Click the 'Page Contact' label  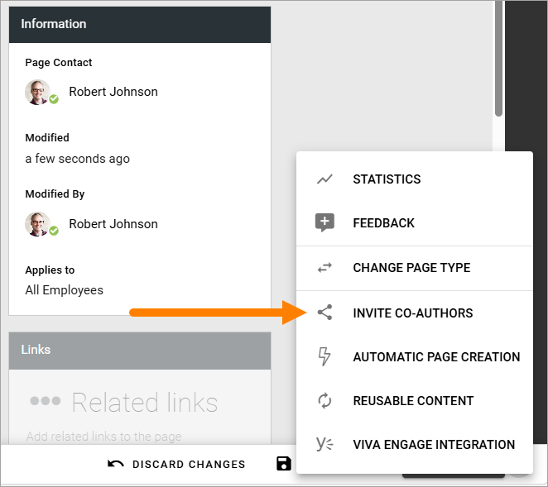(59, 63)
